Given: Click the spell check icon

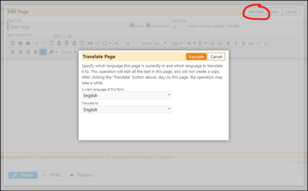Looking at the screenshot, I should point(13,43).
